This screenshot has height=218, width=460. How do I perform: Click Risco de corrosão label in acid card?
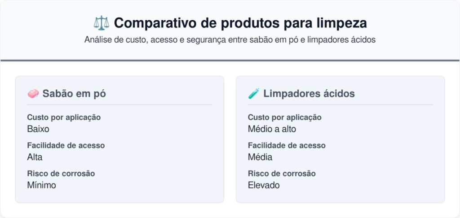pyautogui.click(x=282, y=174)
